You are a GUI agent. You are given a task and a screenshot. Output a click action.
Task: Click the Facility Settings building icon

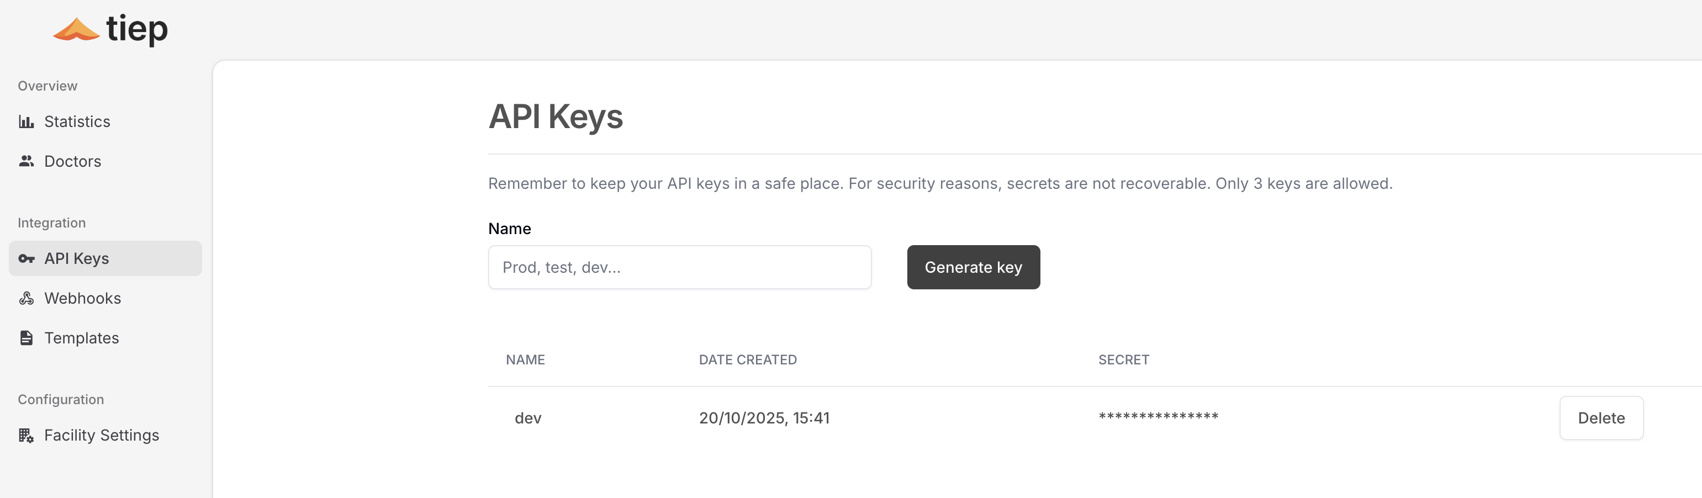tap(27, 435)
